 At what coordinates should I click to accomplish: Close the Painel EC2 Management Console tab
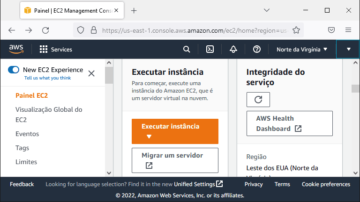pyautogui.click(x=116, y=10)
